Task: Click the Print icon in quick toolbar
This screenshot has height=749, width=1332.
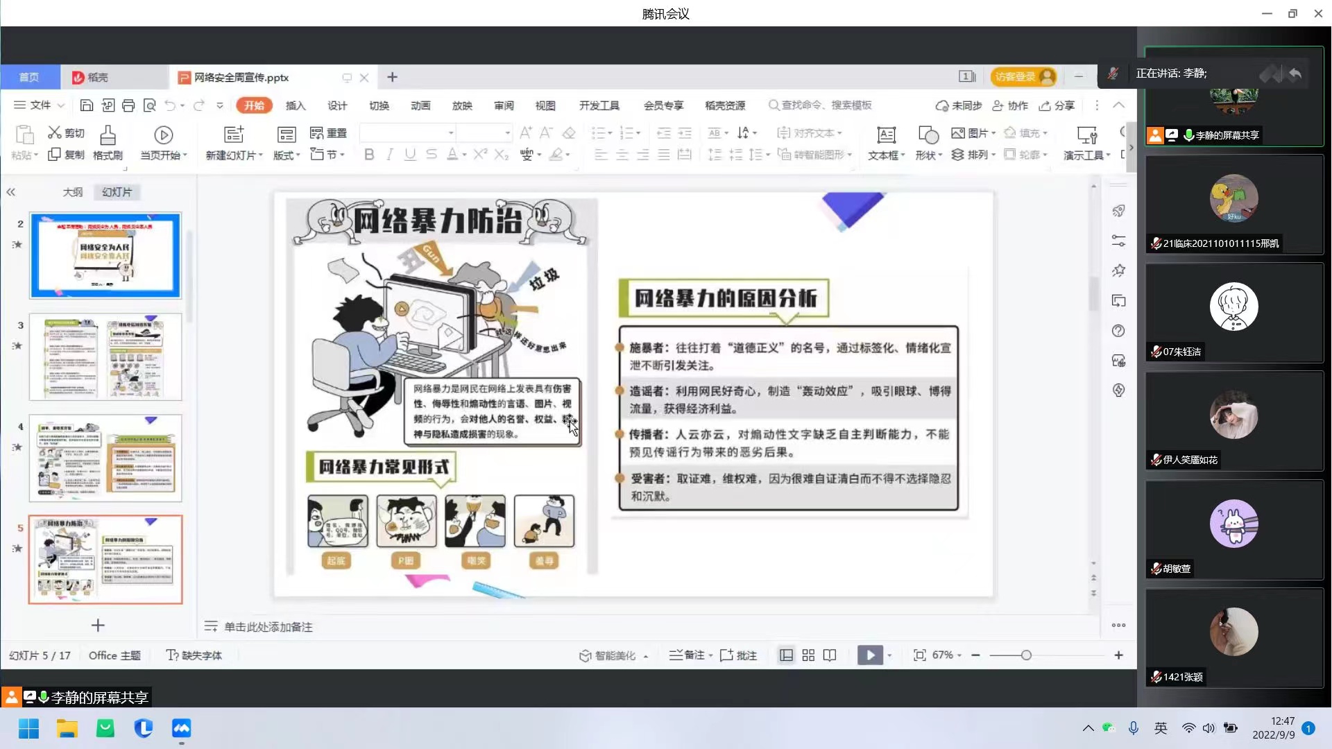Action: click(128, 105)
